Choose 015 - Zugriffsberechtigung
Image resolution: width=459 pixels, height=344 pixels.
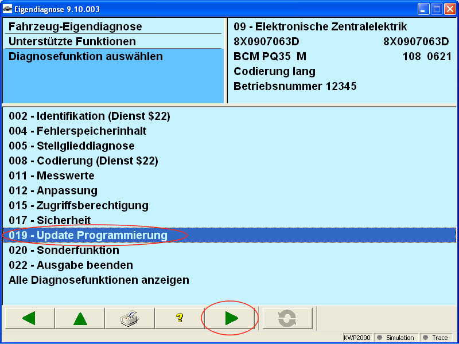(x=79, y=205)
